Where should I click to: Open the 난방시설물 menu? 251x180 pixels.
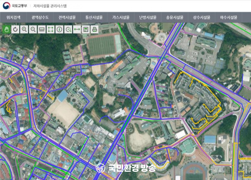click(x=148, y=17)
